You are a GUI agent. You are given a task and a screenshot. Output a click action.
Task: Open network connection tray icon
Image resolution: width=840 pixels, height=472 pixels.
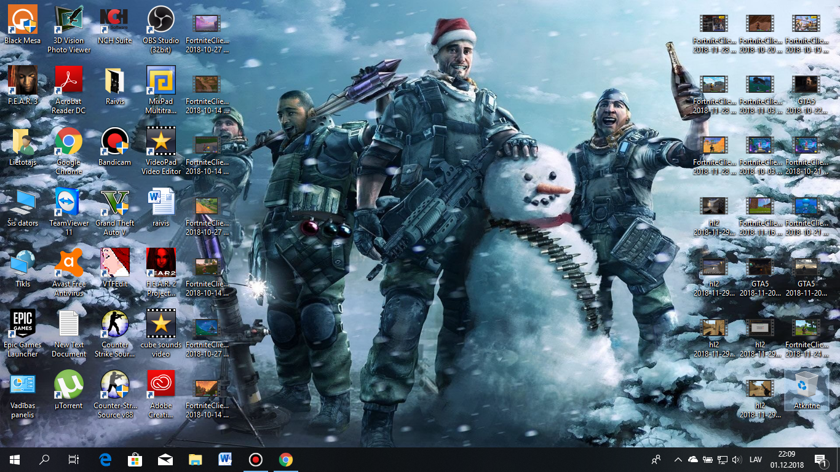723,460
